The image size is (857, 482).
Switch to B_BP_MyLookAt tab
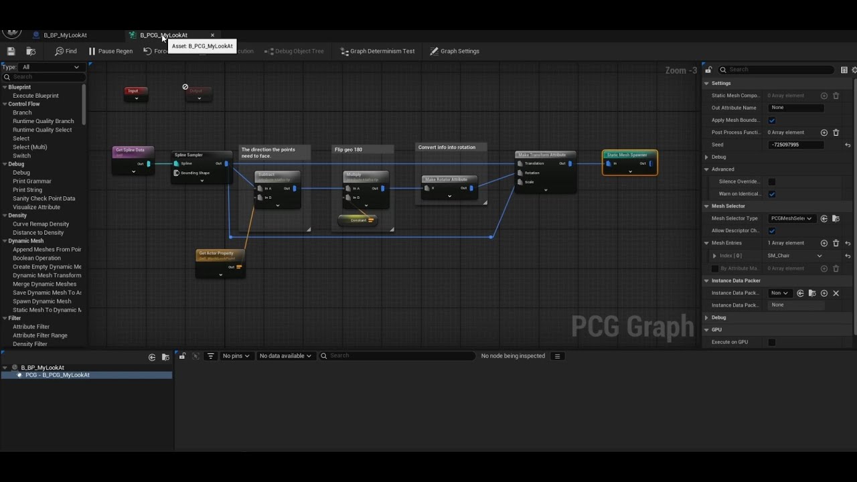[65, 35]
